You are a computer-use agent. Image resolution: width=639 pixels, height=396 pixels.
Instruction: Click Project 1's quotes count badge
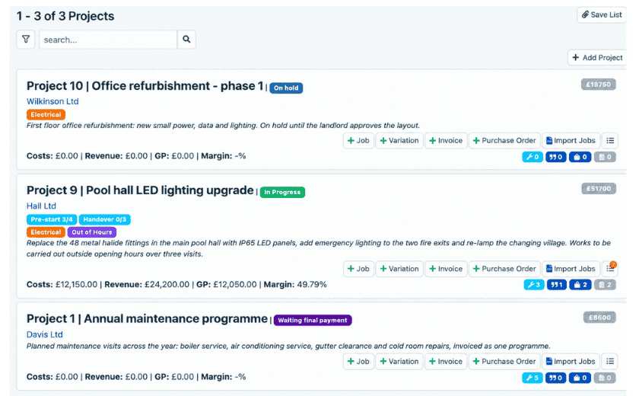pyautogui.click(x=556, y=378)
